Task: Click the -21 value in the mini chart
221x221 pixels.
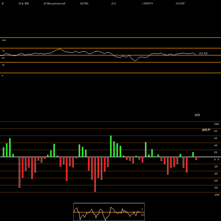Action: coord(142,215)
